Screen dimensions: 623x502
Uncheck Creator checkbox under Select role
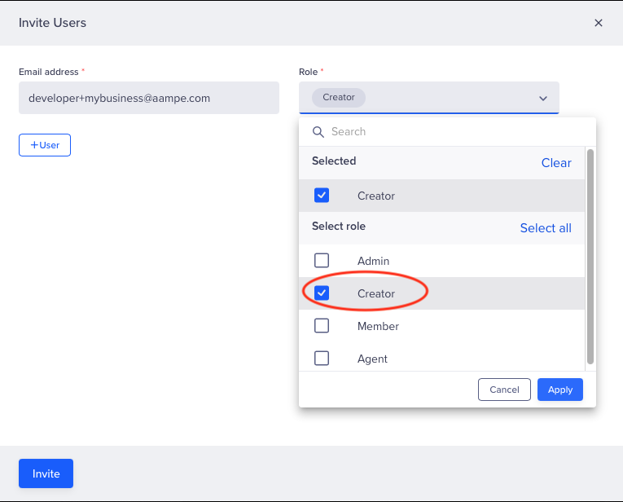coord(322,293)
